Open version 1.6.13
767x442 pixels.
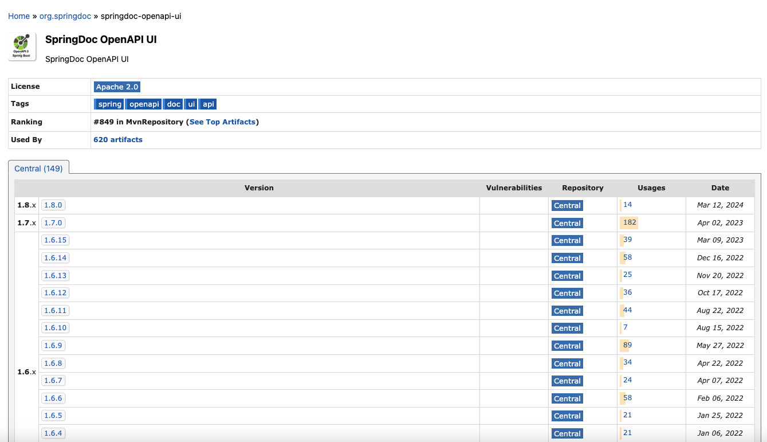[56, 276]
